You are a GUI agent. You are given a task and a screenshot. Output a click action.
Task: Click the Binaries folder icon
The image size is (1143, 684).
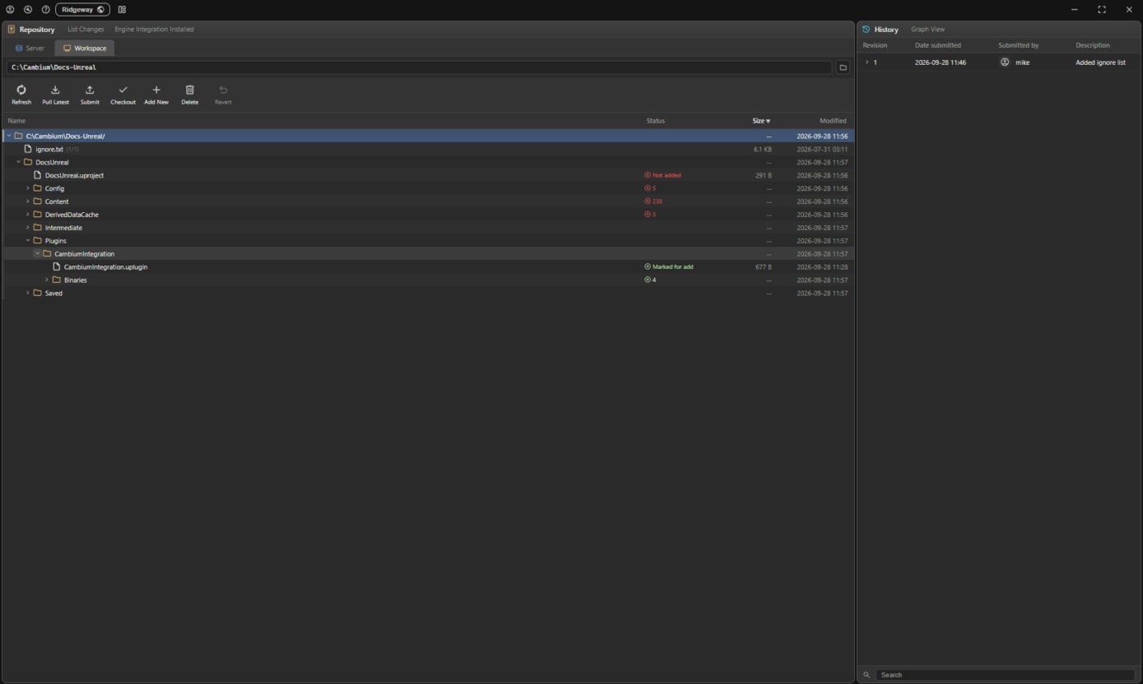(x=56, y=280)
